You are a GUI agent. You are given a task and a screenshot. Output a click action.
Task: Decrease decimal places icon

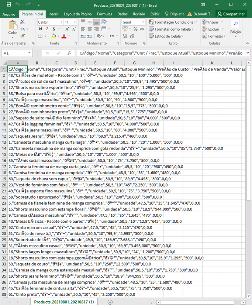pyautogui.click(x=132, y=36)
